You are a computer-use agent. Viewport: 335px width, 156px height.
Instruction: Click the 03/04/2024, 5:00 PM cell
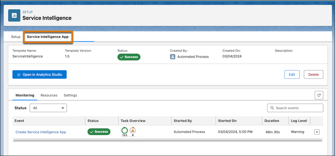click(235, 132)
